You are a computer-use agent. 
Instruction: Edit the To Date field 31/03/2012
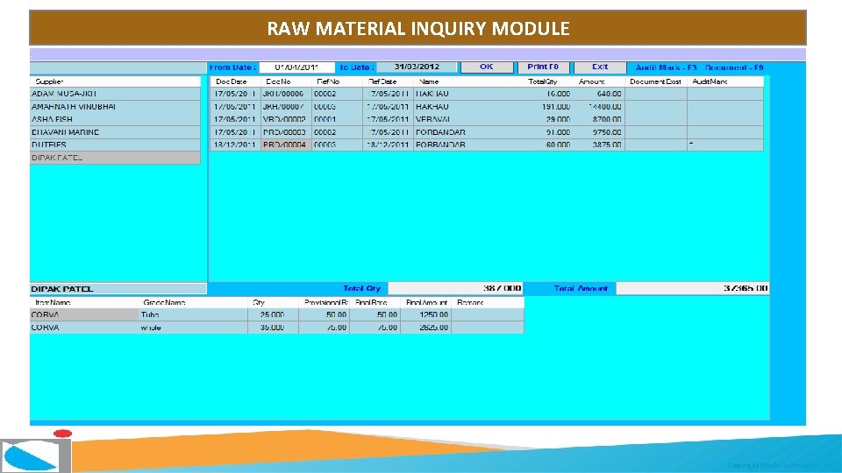point(417,67)
